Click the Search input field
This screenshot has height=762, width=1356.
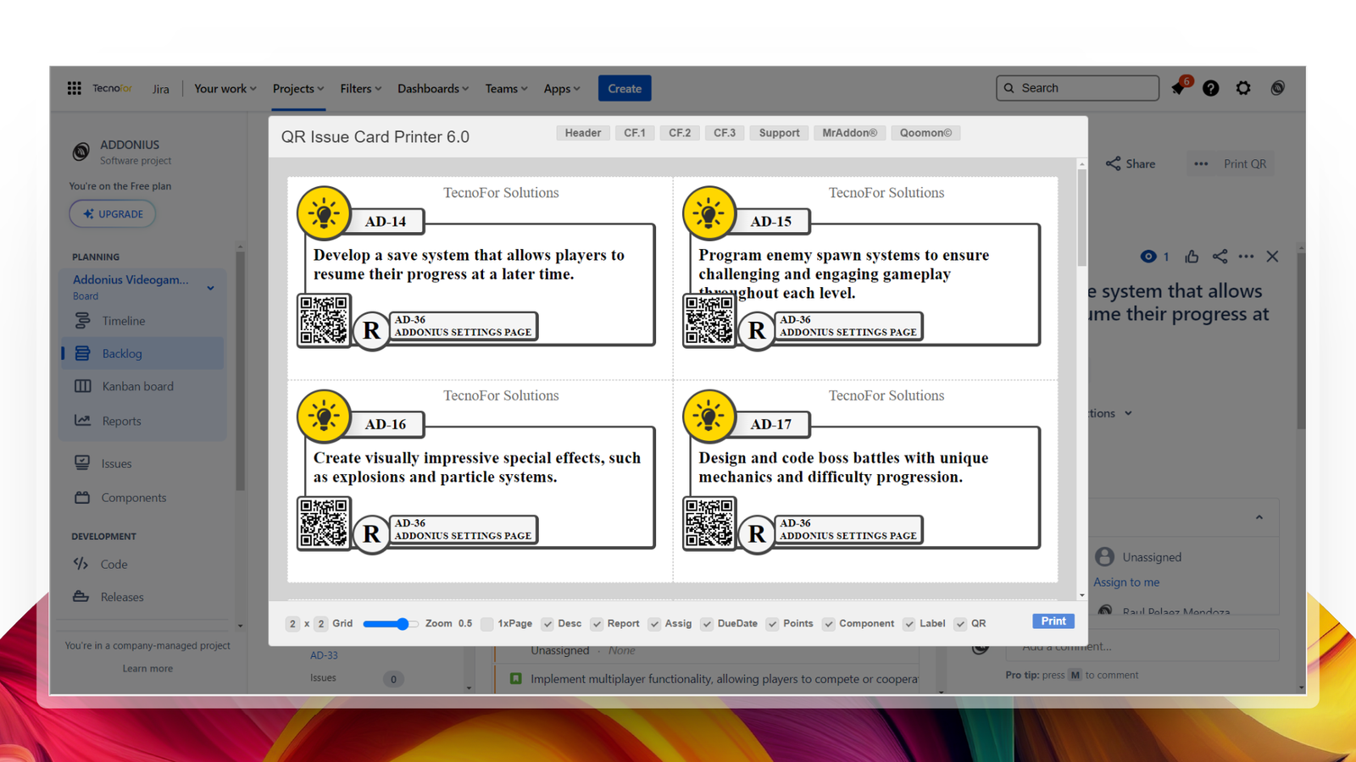[x=1077, y=88]
